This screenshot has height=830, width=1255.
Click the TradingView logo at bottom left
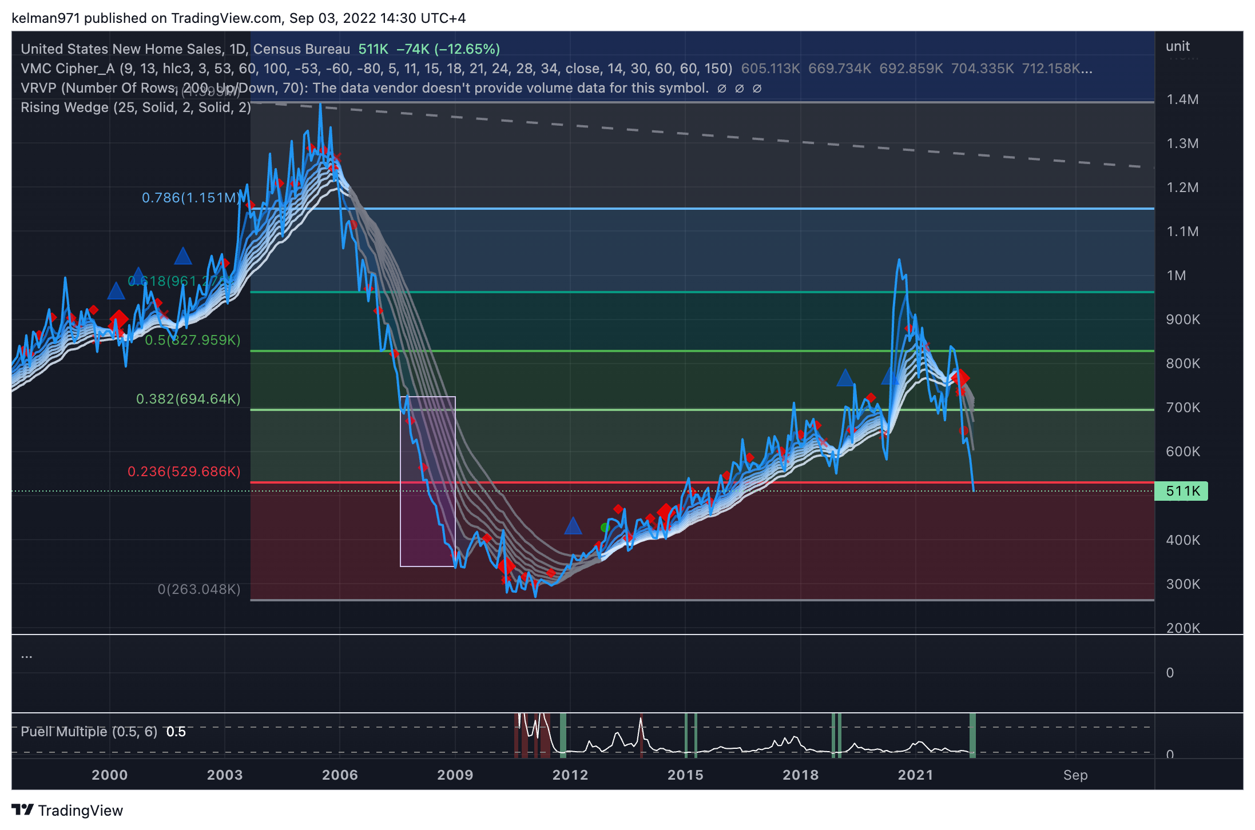(x=67, y=810)
